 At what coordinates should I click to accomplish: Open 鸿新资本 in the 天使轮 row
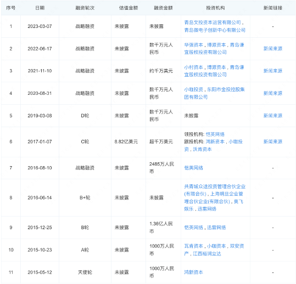193,272
